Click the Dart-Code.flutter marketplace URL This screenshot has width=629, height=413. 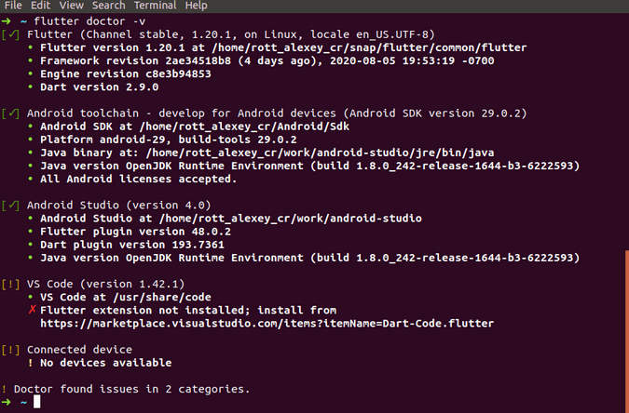click(267, 323)
